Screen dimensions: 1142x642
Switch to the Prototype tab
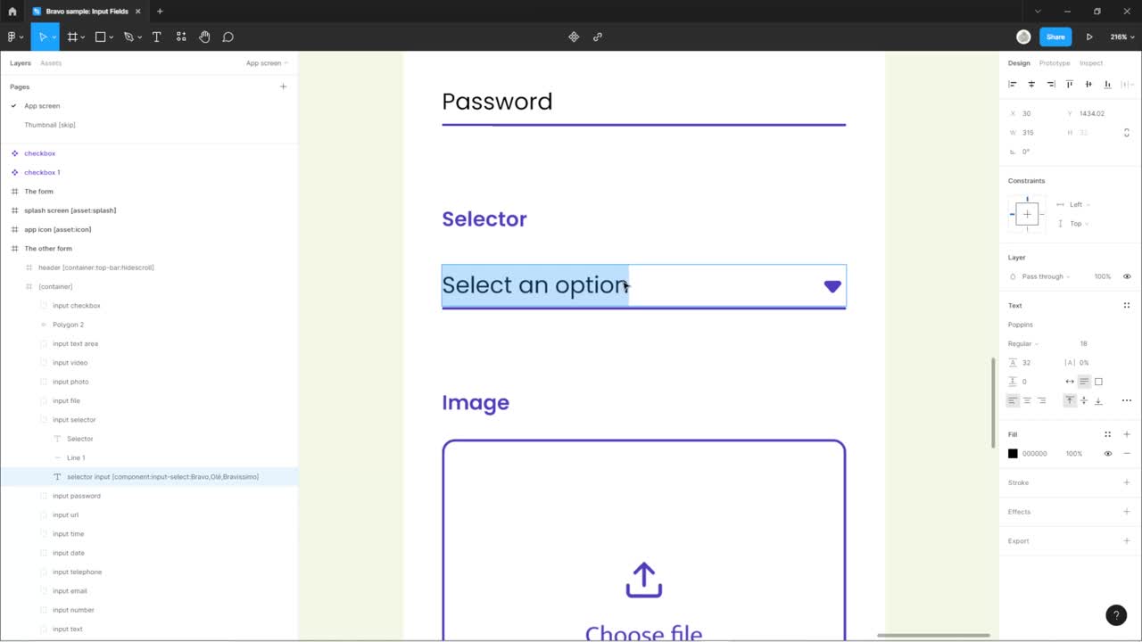(x=1054, y=62)
